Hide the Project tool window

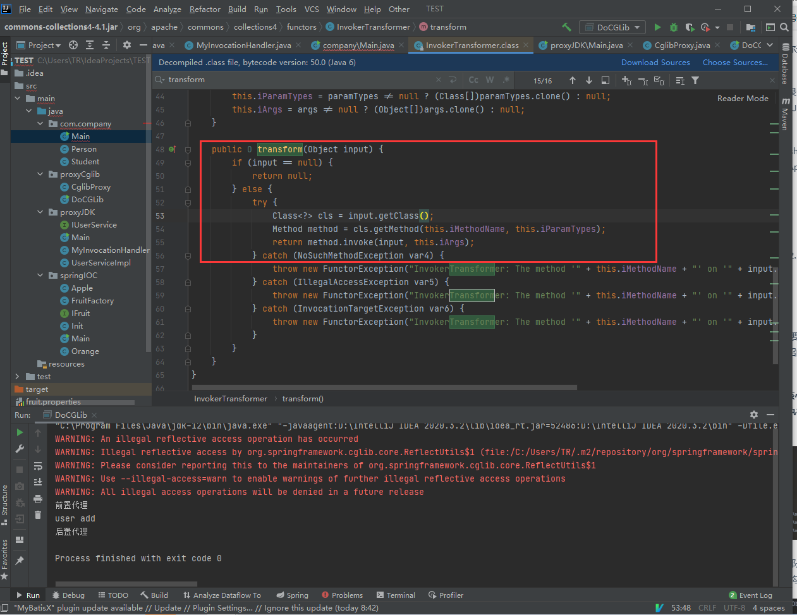click(x=143, y=45)
